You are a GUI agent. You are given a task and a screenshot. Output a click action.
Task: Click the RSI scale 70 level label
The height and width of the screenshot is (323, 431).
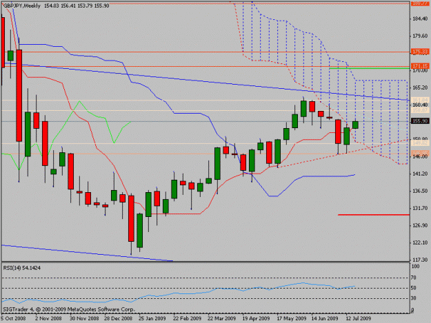413,278
